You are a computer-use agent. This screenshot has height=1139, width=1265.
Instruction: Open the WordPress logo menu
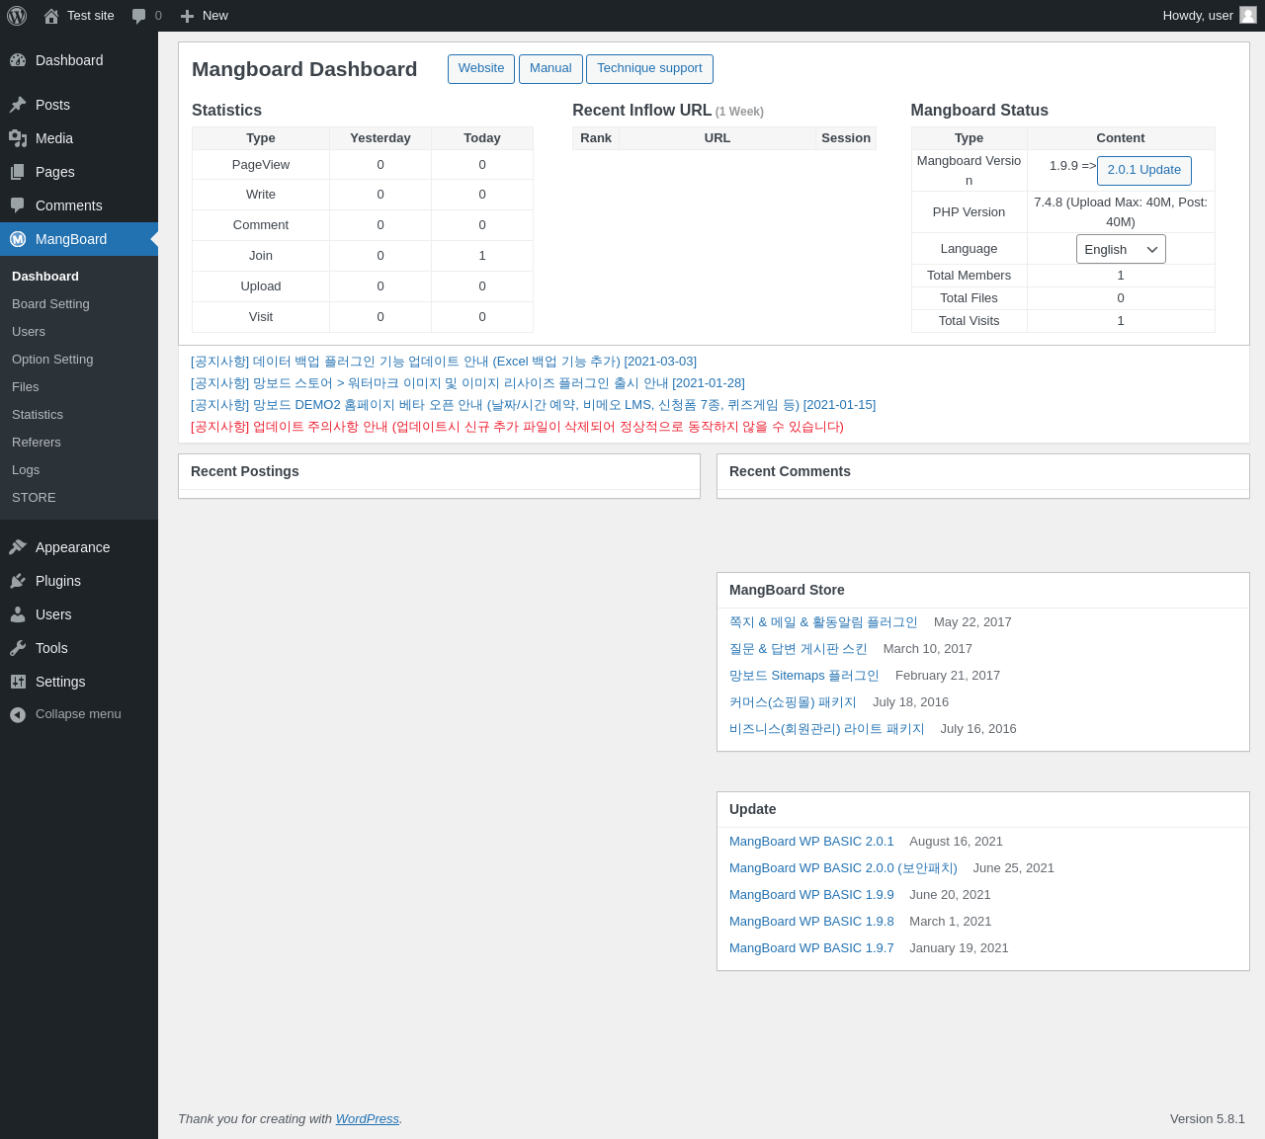coord(17,16)
